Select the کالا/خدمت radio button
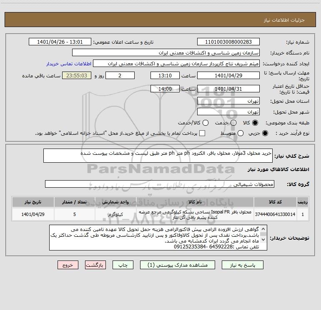The width and height of the screenshot is (321, 310). click(206, 123)
